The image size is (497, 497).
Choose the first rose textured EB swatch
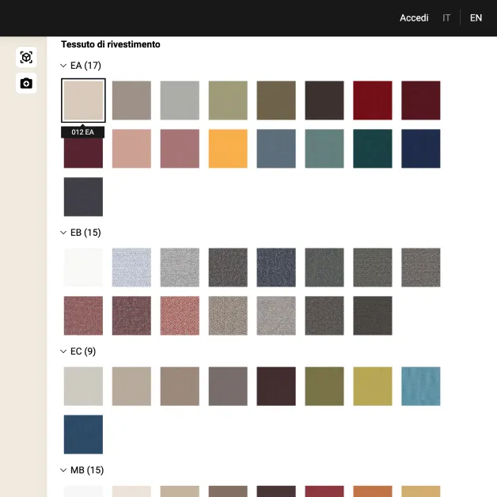(83, 316)
